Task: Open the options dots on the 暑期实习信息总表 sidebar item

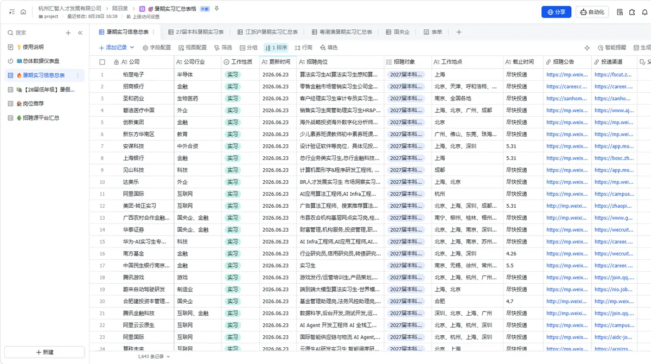Action: [x=78, y=75]
